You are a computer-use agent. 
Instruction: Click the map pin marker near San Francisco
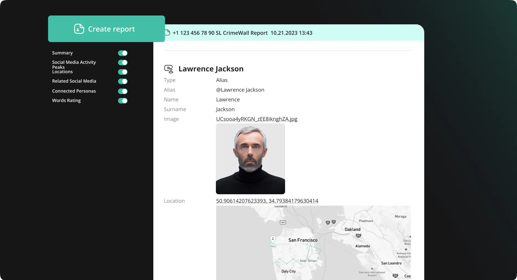pos(273,239)
